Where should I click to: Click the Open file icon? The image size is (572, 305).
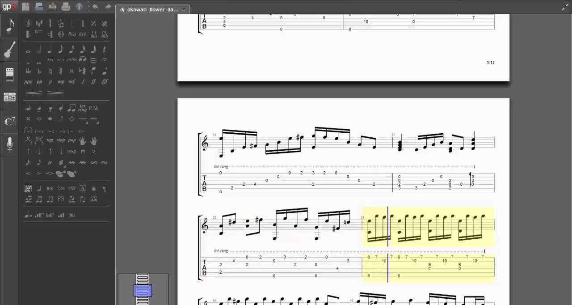pos(39,6)
